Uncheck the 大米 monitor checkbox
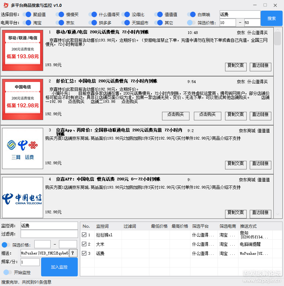This screenshot has width=284, height=286. point(84,244)
